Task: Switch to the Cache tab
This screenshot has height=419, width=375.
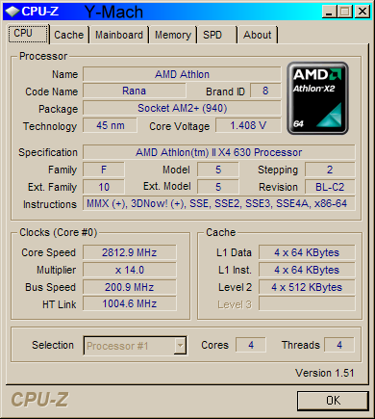Action: [x=69, y=35]
